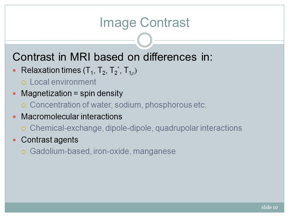Select the Local environment sub-bullet text
The width and height of the screenshot is (289, 217).
(63, 82)
